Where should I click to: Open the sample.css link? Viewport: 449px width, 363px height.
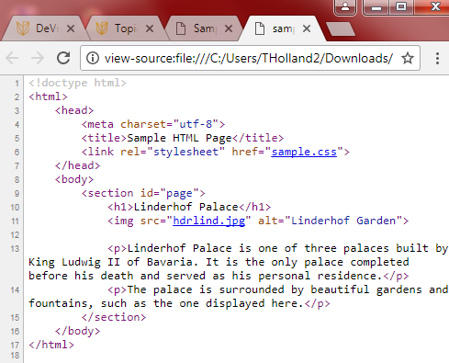coord(304,152)
